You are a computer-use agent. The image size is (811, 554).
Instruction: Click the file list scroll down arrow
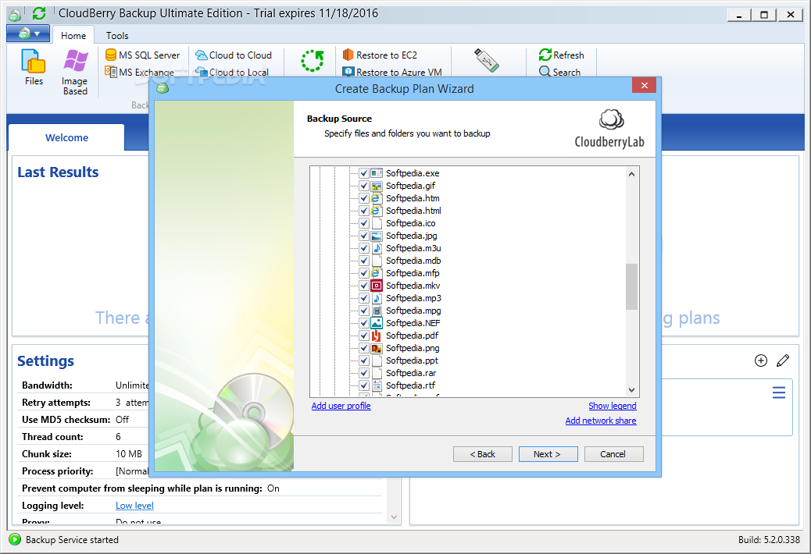tap(631, 390)
